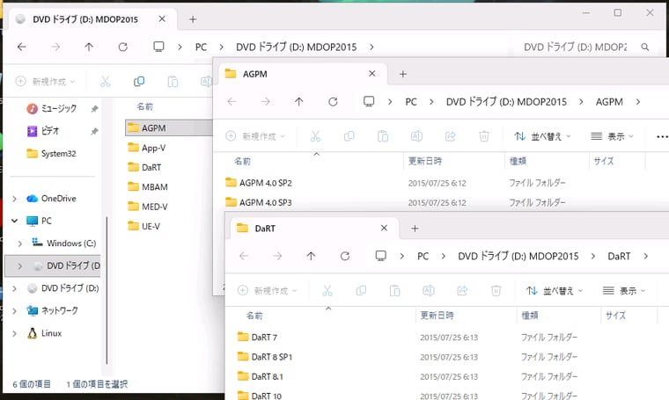Click Up arrow in MDOP2015 window
Image resolution: width=669 pixels, height=400 pixels.
(x=89, y=47)
